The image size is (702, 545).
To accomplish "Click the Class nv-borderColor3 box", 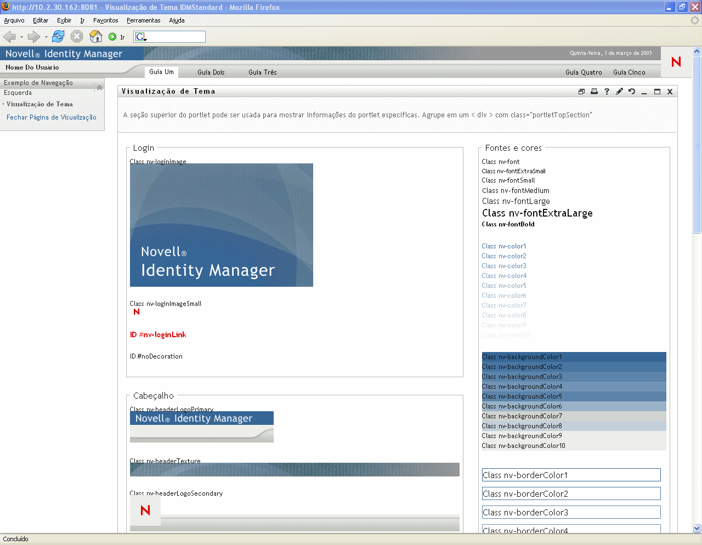I will 571,512.
